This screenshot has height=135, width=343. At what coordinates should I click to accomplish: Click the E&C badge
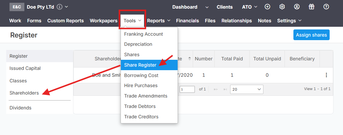17,7
